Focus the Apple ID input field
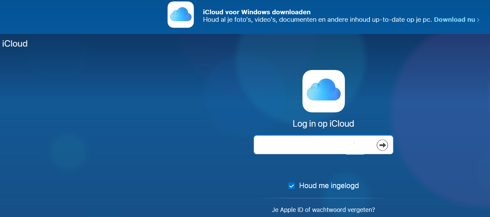This screenshot has height=217, width=490. [323, 145]
